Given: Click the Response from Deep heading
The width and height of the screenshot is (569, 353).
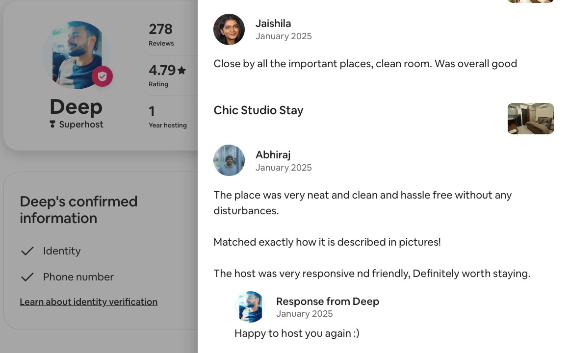Looking at the screenshot, I should (328, 301).
